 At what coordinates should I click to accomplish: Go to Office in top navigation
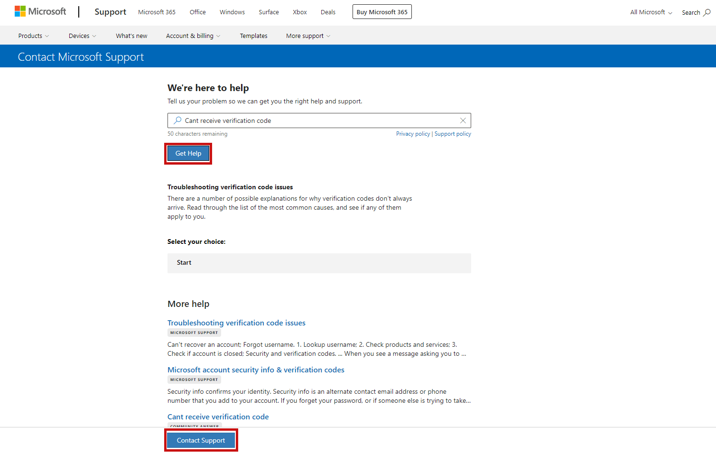[x=198, y=12]
